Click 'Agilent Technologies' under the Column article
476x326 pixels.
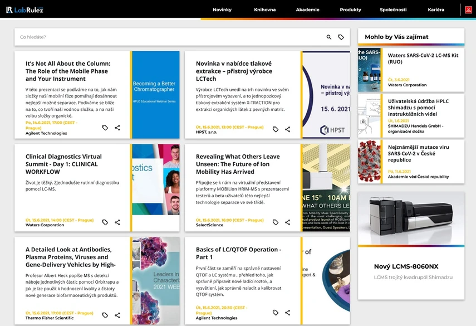[46, 133]
